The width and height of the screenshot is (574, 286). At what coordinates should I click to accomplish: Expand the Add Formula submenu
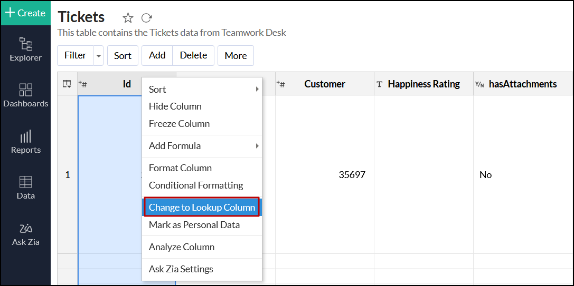tap(202, 146)
